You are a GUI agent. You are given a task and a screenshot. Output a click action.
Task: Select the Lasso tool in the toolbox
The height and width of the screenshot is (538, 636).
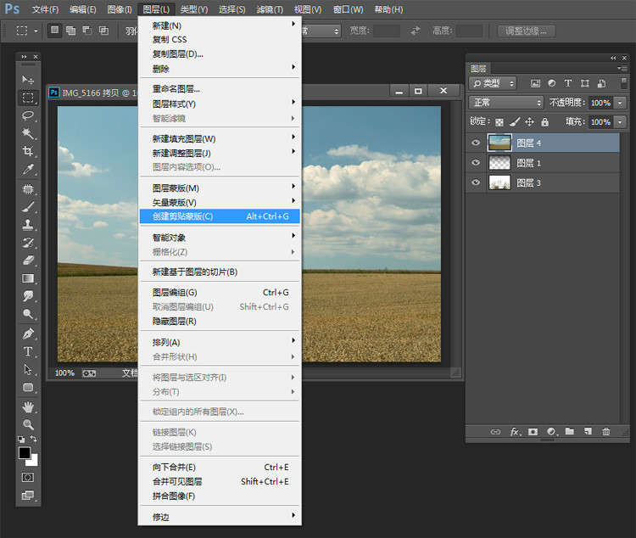point(28,115)
